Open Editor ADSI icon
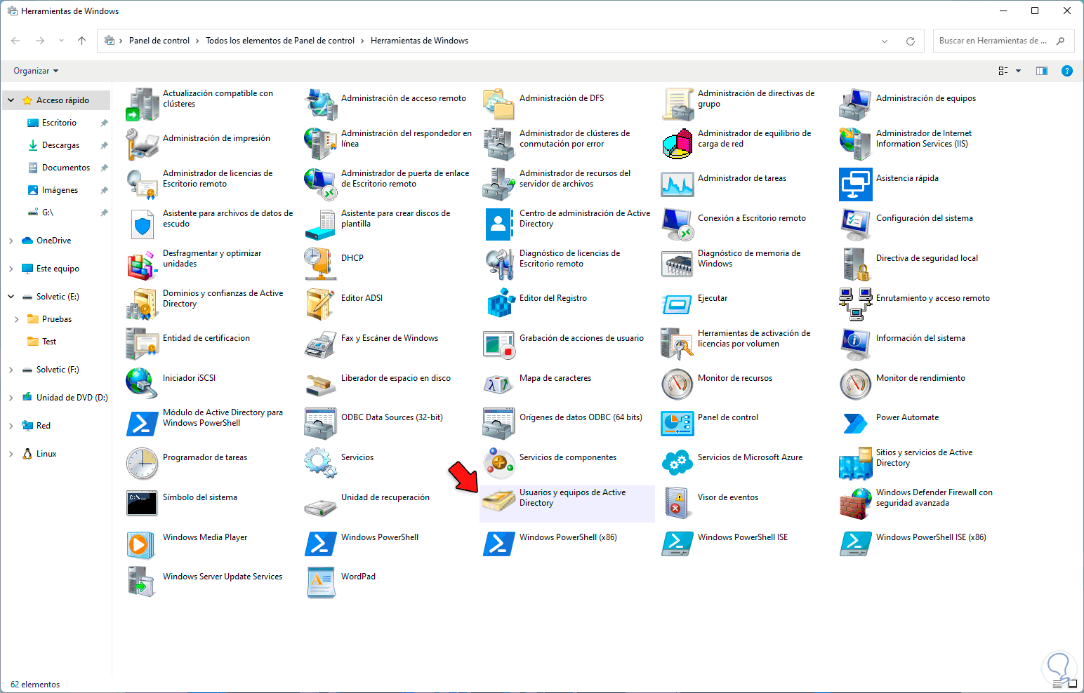1084x693 pixels. 321,304
